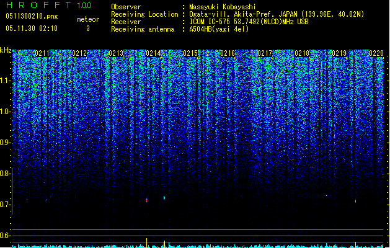Select the 1.0.0 version text
The height and width of the screenshot is (248, 390).
[x=84, y=6]
